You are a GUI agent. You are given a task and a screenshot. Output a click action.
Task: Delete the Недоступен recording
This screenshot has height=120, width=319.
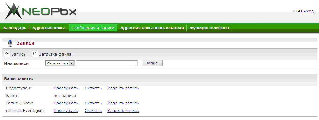[x=123, y=88]
